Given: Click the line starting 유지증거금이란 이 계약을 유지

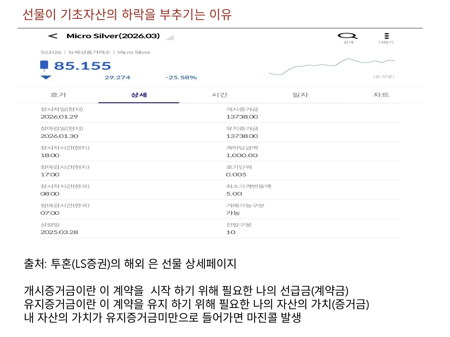Looking at the screenshot, I should point(196,304).
